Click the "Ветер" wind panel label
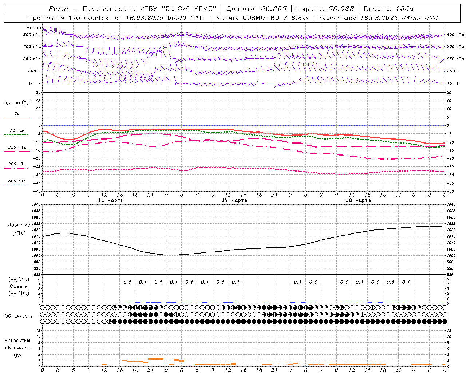466x373 pixels. point(33,28)
